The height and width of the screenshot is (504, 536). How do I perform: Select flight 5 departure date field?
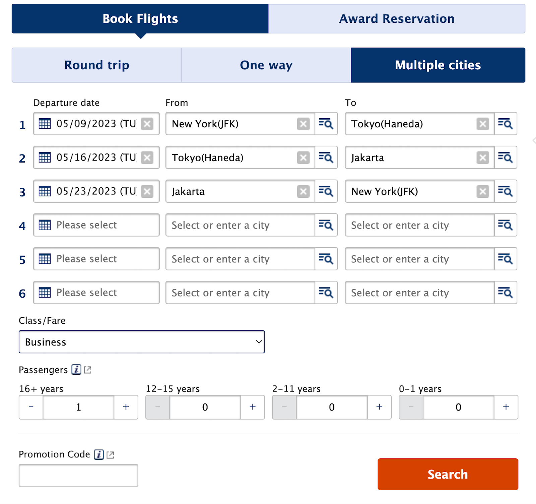click(x=96, y=259)
